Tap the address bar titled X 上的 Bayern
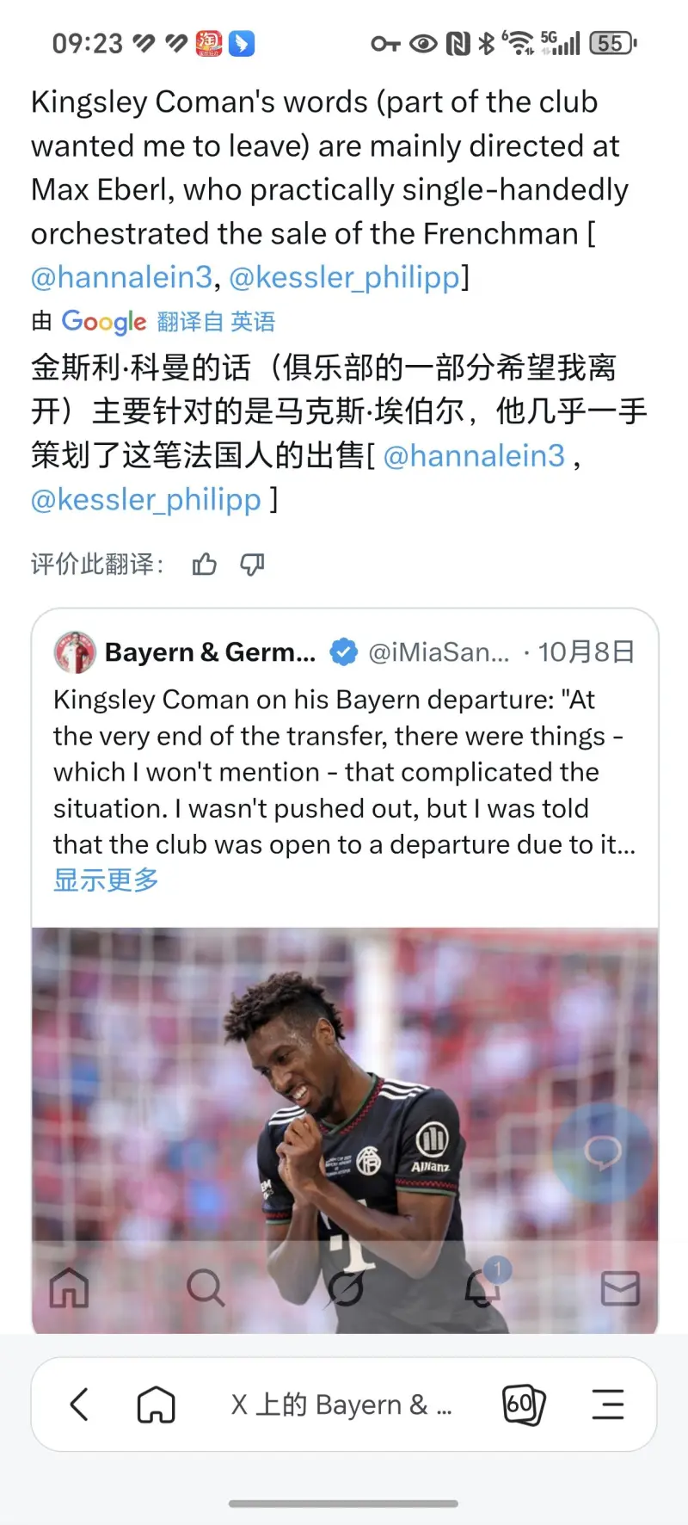The image size is (688, 1525). [x=341, y=1405]
